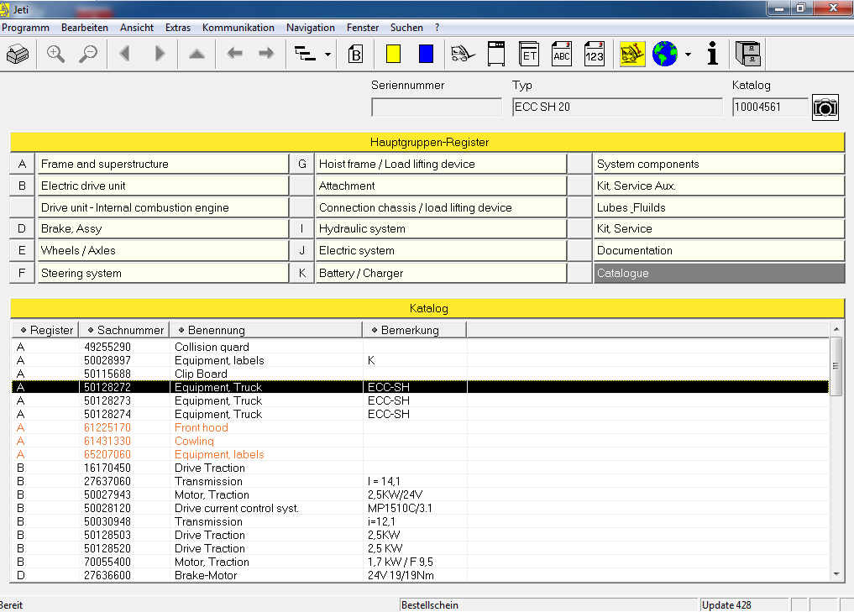854x612 pixels.
Task: Select the Hydraulic system main group
Action: click(441, 228)
